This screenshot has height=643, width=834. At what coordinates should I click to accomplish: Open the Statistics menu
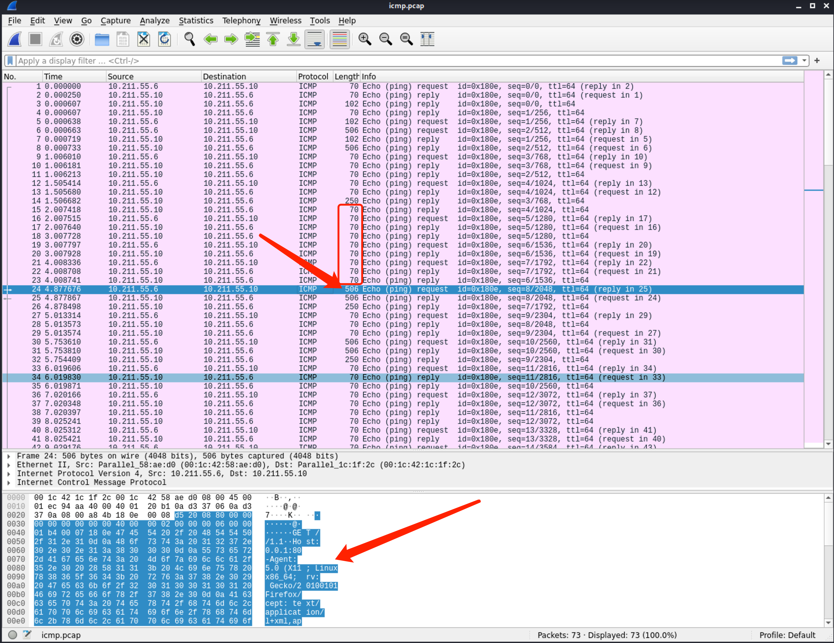click(x=196, y=20)
